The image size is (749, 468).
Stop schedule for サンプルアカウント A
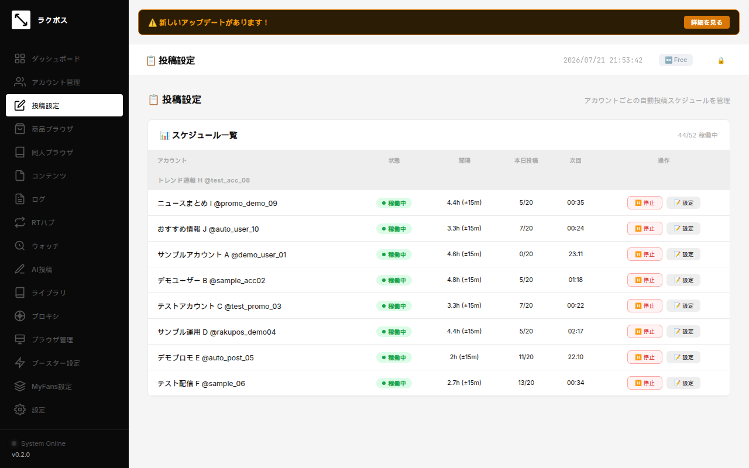click(x=645, y=254)
